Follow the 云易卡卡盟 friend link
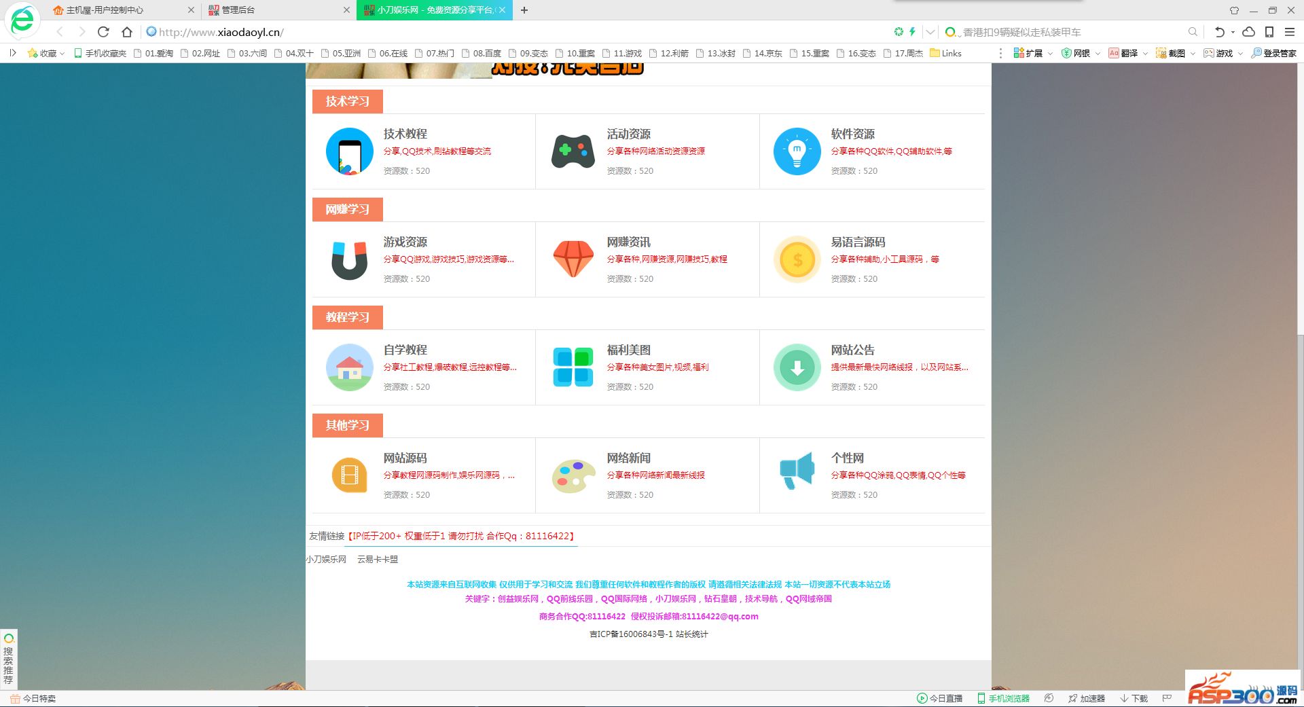 click(378, 560)
